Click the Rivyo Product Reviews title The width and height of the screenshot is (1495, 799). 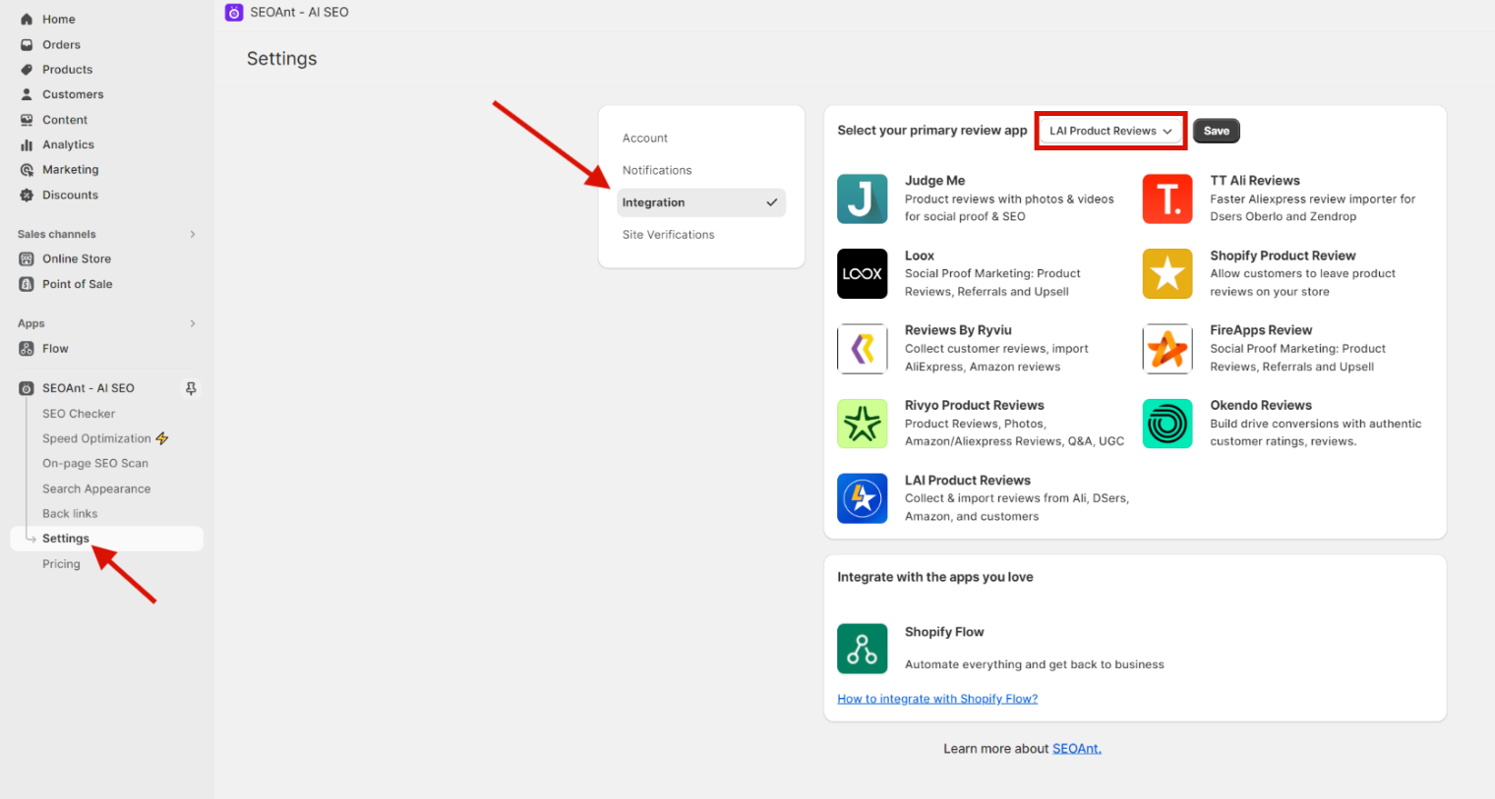click(975, 405)
